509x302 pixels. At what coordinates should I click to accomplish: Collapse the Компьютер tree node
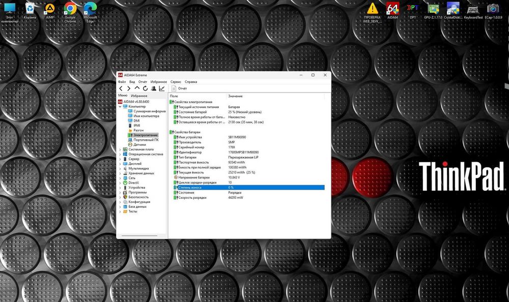(120, 106)
